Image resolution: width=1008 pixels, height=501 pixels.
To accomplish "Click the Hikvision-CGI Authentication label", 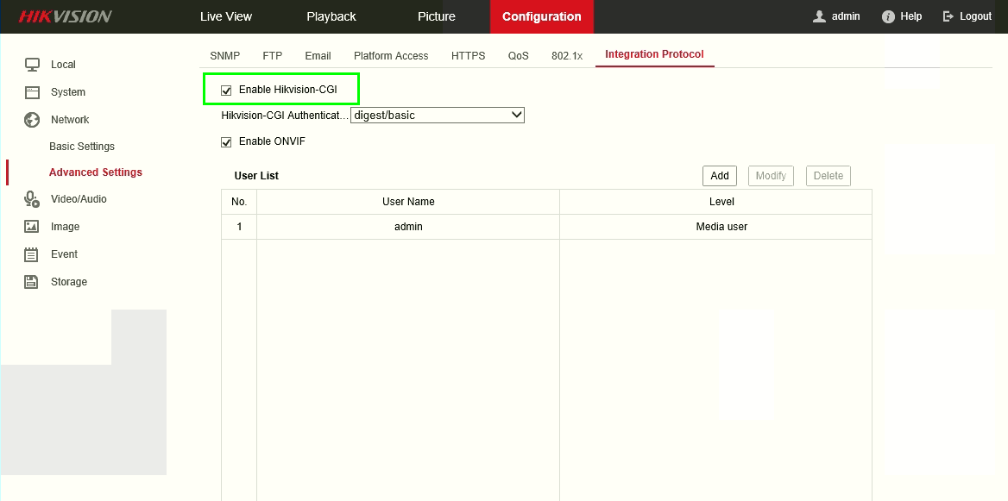I will [x=285, y=116].
